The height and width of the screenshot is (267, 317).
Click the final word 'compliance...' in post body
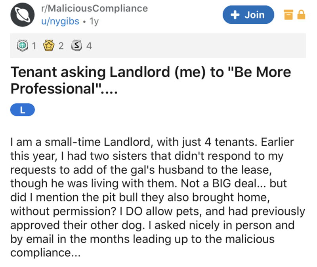click(45, 252)
